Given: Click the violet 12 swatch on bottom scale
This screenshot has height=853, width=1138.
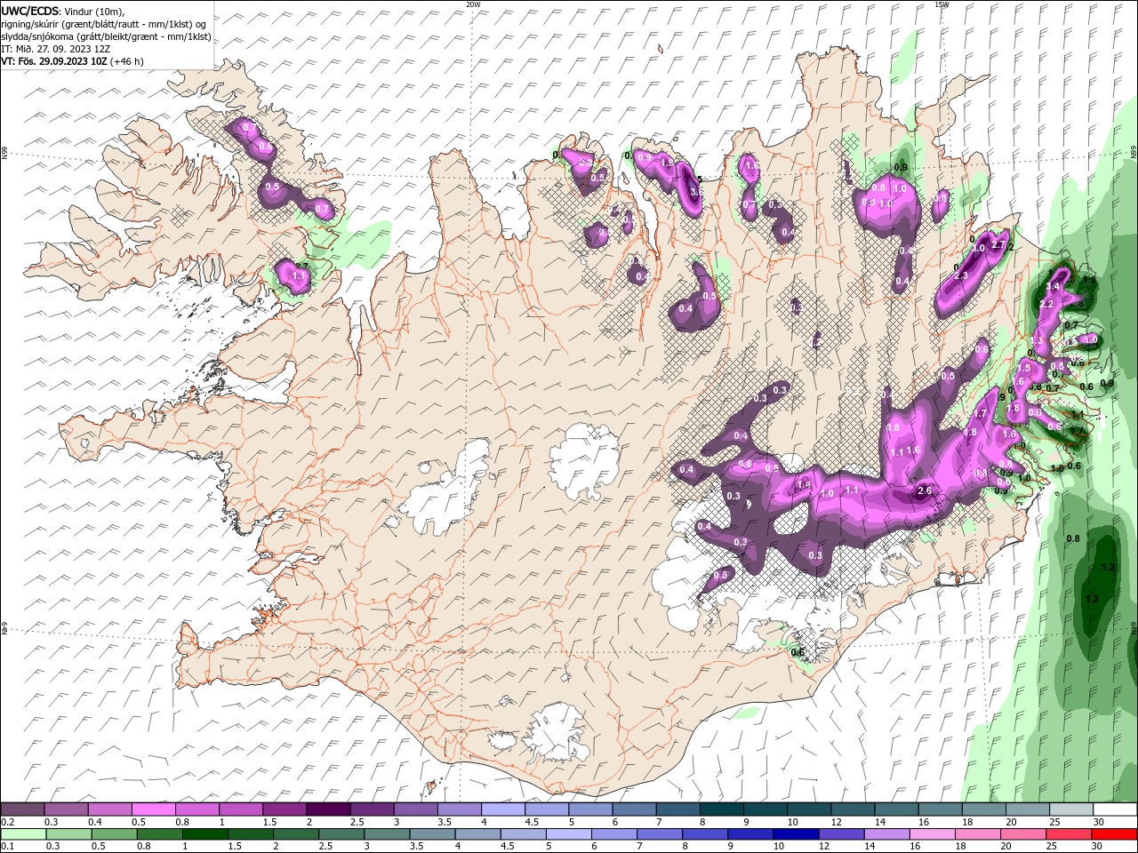Looking at the screenshot, I should coord(843,834).
